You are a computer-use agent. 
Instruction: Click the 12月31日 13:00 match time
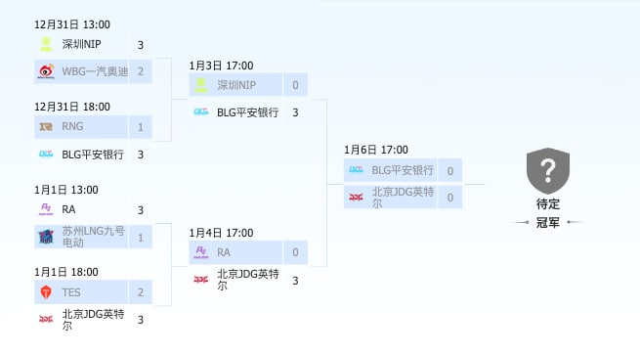(72, 24)
